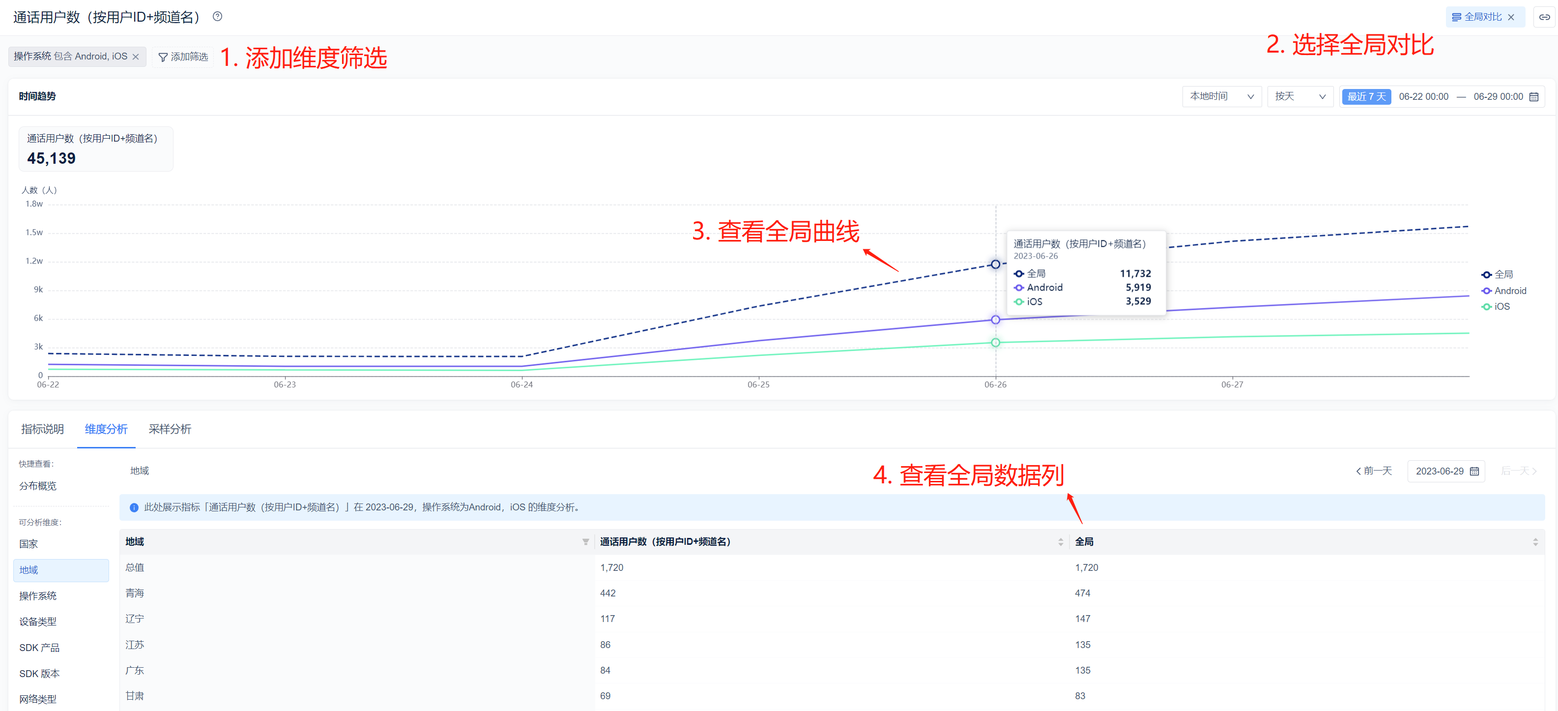This screenshot has height=711, width=1558.
Task: Sort by 通话用户数 column sort arrows
Action: 1060,541
